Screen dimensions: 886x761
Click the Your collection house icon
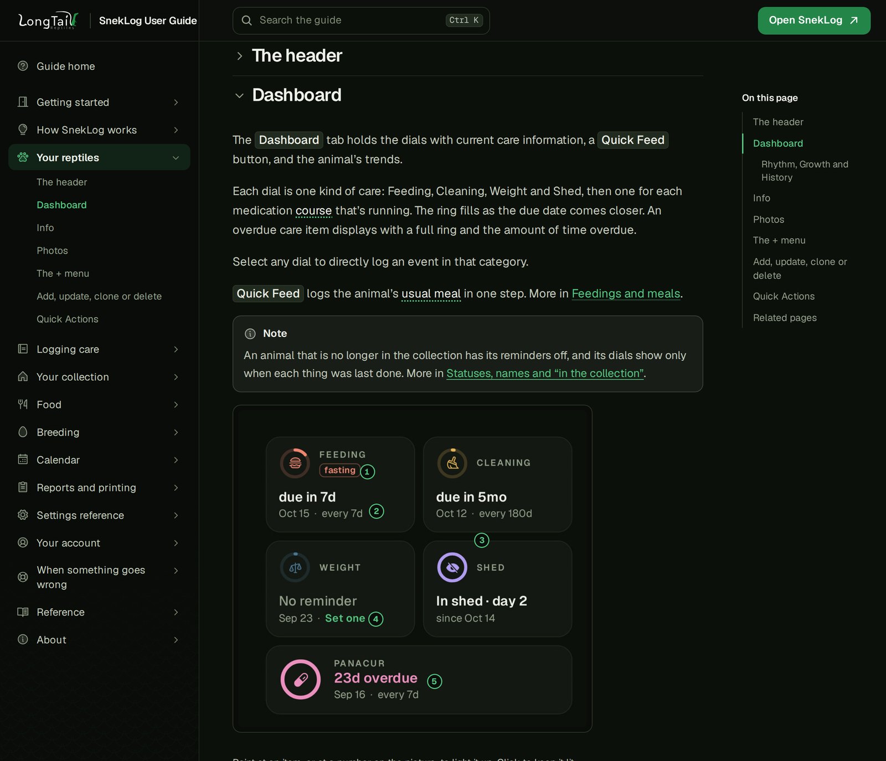pyautogui.click(x=23, y=376)
